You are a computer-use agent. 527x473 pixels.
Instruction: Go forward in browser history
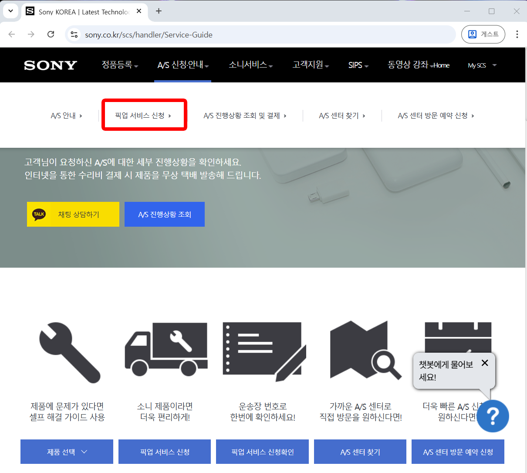pos(31,34)
